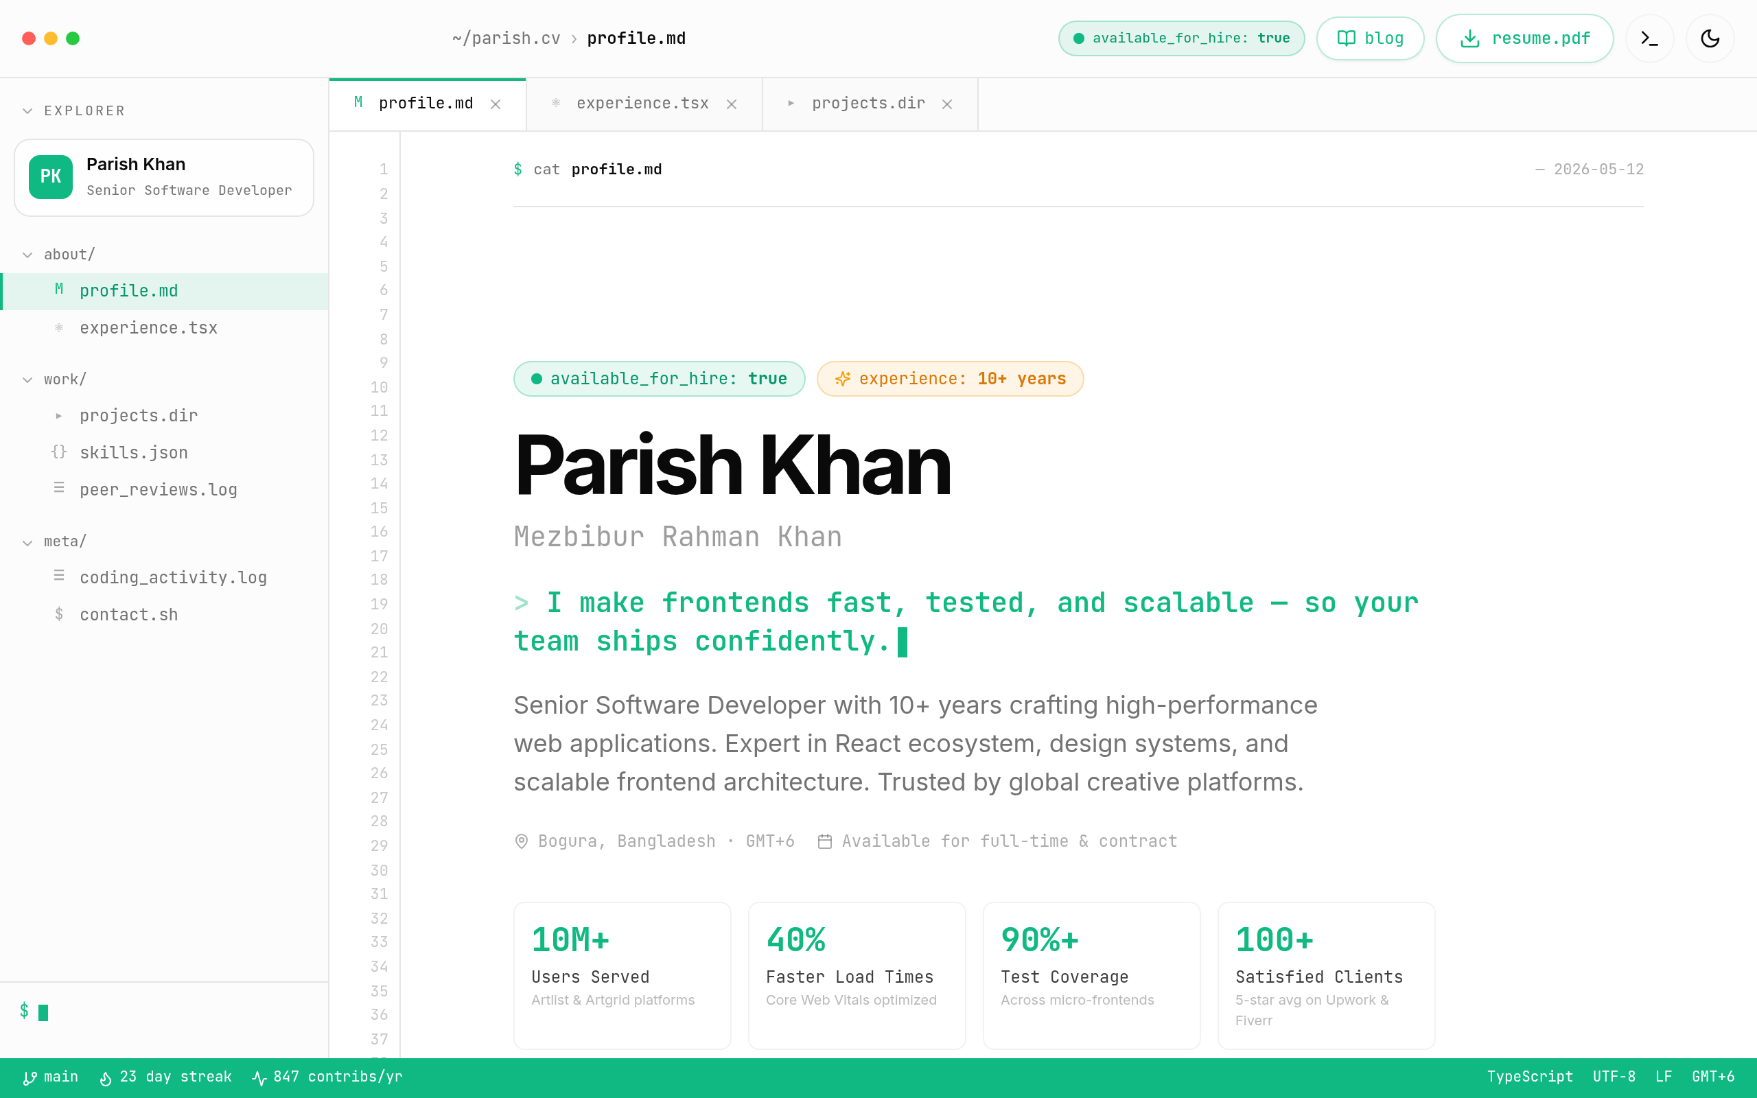Click the 2026-05-12 date text
This screenshot has height=1098, width=1757.
[x=1598, y=170]
